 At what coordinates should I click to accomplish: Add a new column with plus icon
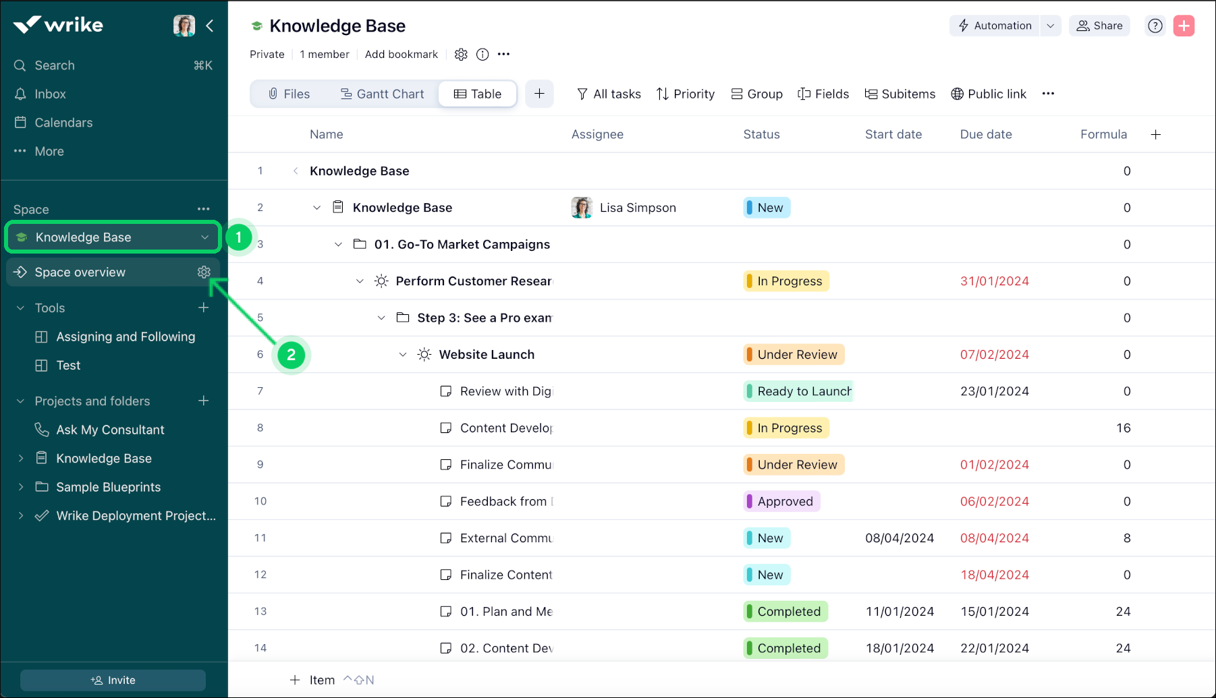click(1155, 134)
